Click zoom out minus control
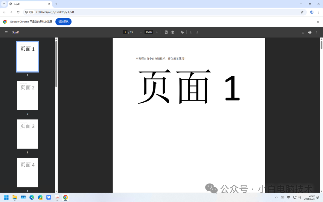This screenshot has width=323, height=202. coord(141,32)
